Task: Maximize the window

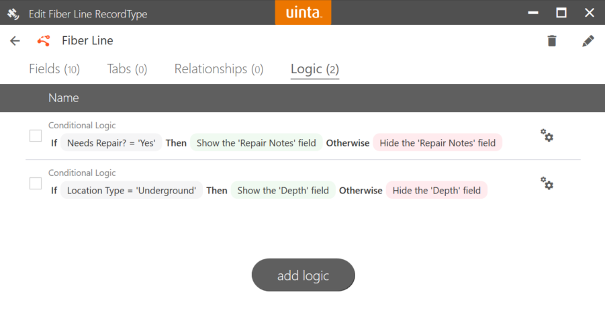Action: tap(561, 13)
